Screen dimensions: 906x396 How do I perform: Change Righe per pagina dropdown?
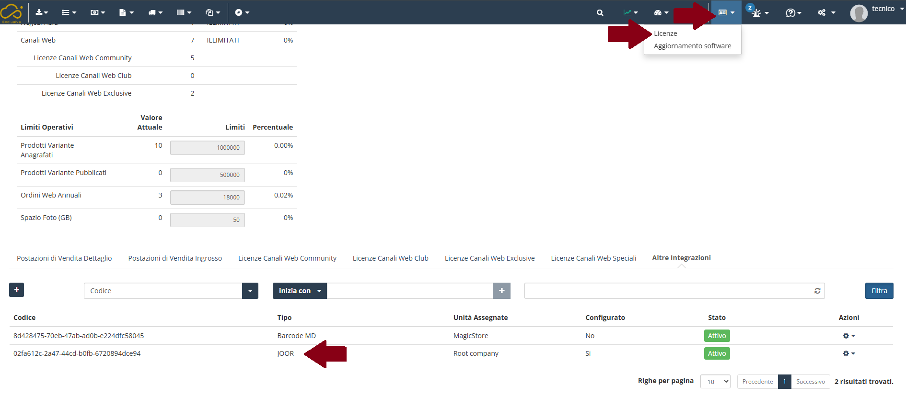pyautogui.click(x=715, y=382)
